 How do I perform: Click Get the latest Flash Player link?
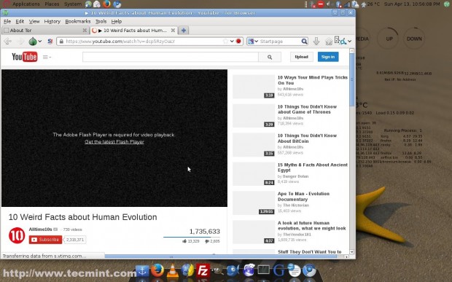tap(114, 141)
